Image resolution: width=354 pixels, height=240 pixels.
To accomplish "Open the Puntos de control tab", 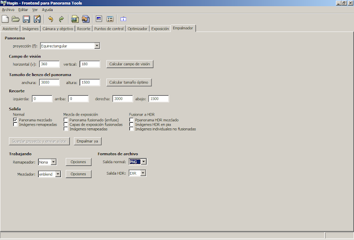I will click(109, 29).
